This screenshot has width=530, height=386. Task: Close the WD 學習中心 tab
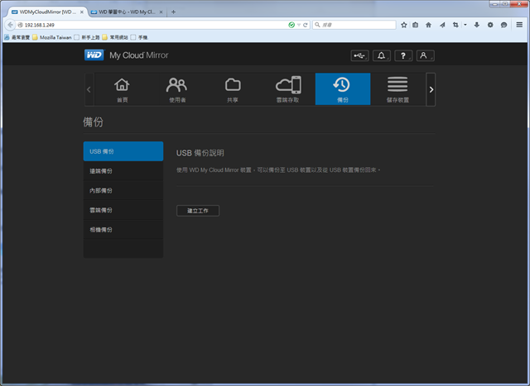point(161,12)
